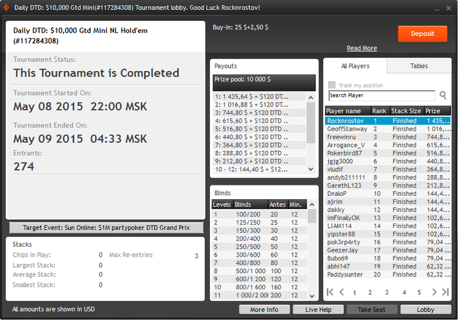Select blinds level 8 row 500/1 000

click(259, 271)
